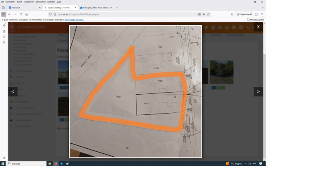This screenshot has height=181, width=335.
Task: Click the Könyvjelzők kezelése link
Action: pyautogui.click(x=75, y=20)
